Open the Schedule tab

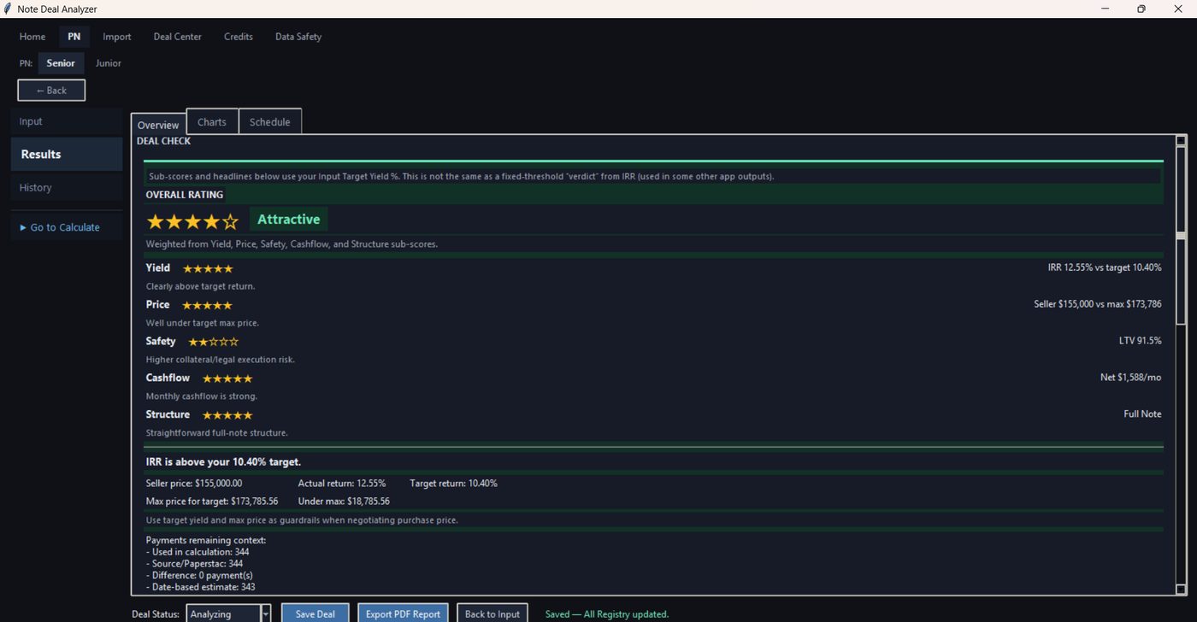coord(269,121)
